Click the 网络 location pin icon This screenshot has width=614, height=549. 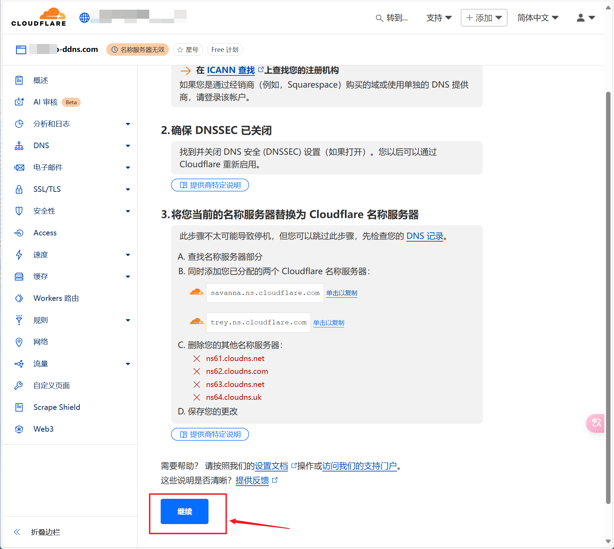[x=19, y=342]
